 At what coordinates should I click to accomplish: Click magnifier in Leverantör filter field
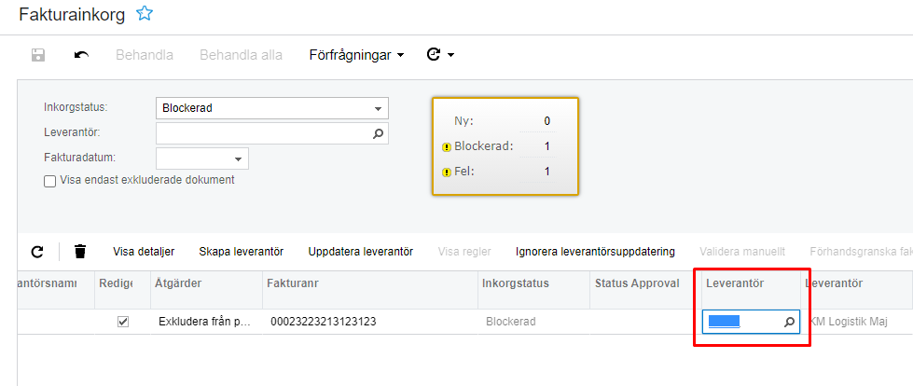click(x=378, y=133)
